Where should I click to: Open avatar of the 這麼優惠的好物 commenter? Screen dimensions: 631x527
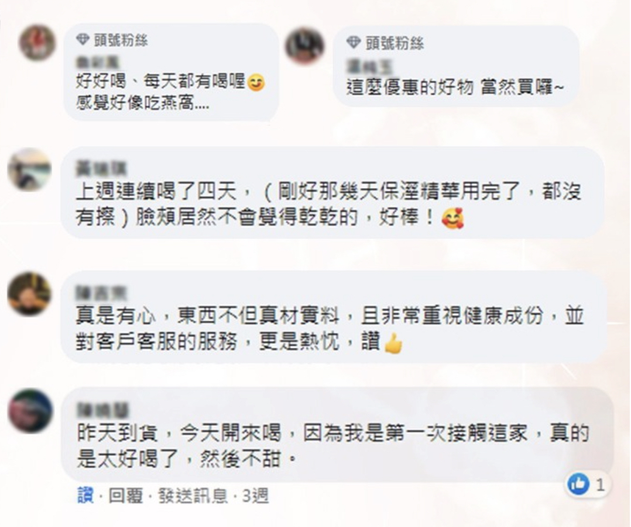pos(304,46)
